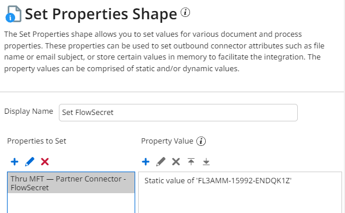Click the shape description paragraph
The width and height of the screenshot is (345, 213).
click(x=164, y=51)
